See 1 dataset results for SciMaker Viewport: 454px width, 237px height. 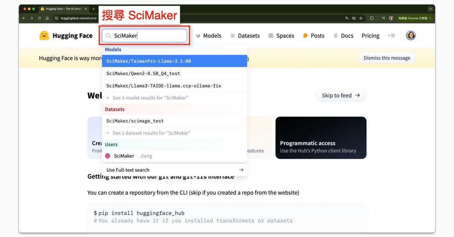tap(174, 133)
